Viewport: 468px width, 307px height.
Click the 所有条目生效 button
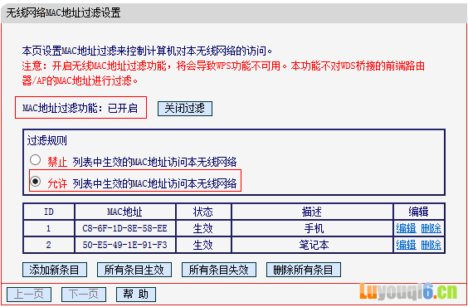134,270
